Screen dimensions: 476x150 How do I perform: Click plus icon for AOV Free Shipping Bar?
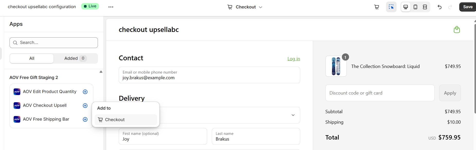(x=85, y=119)
